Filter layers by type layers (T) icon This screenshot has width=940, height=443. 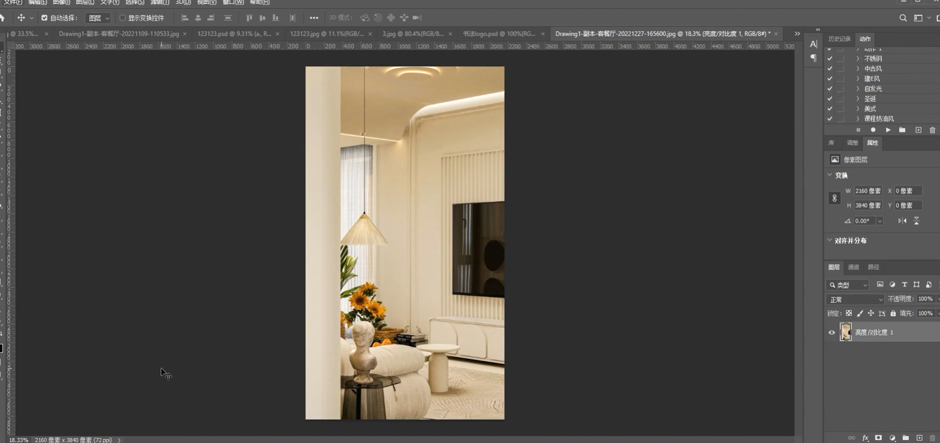(904, 285)
